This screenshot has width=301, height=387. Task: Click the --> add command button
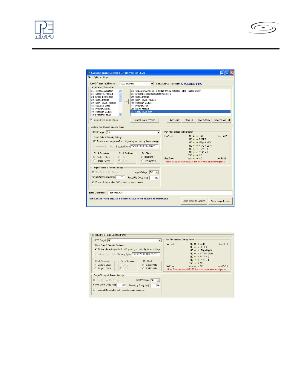point(126,102)
